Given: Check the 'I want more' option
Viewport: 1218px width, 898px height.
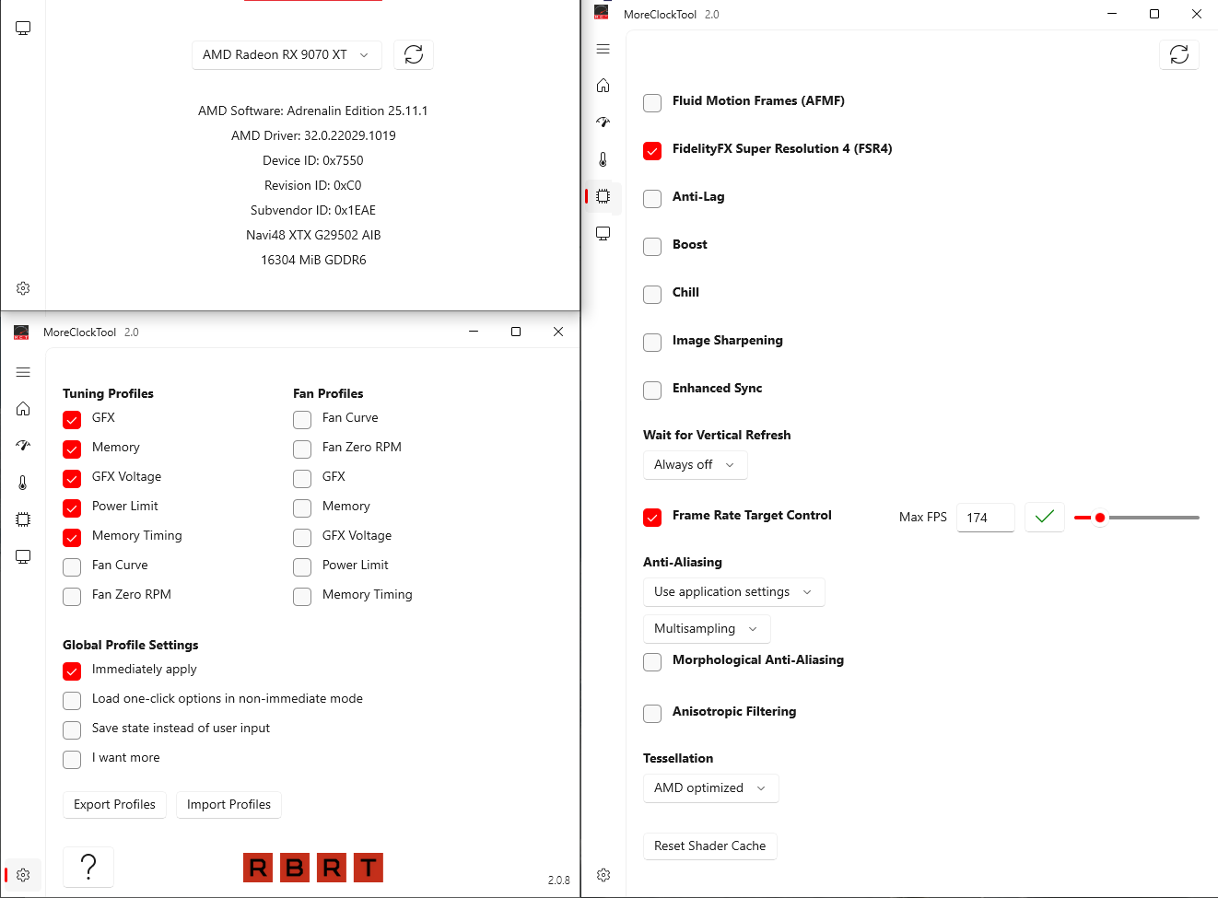Looking at the screenshot, I should point(72,759).
